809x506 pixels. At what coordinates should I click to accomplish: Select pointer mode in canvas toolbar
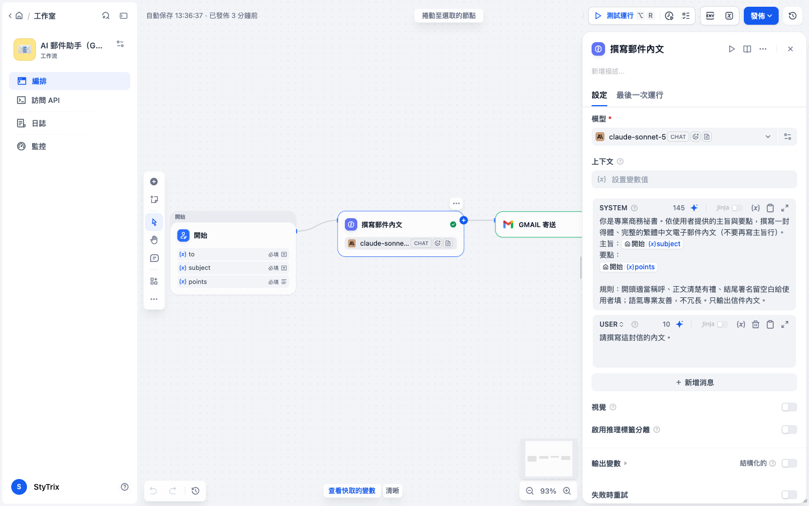[154, 222]
